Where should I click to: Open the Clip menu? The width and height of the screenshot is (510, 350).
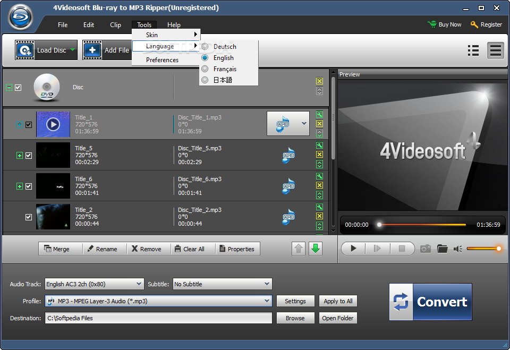pos(115,25)
